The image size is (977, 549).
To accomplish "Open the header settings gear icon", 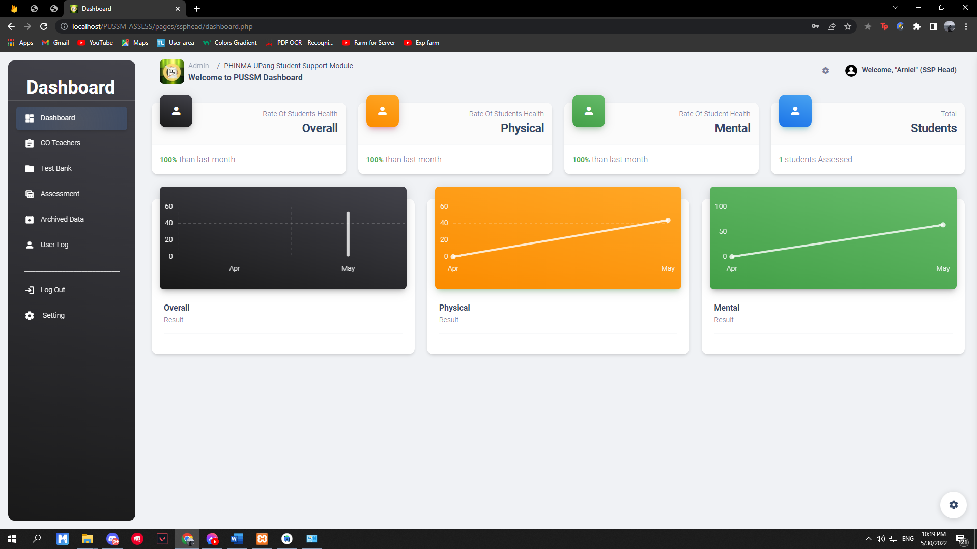I will click(825, 71).
